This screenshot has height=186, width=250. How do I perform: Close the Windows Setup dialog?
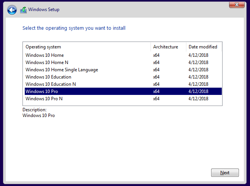click(x=237, y=5)
